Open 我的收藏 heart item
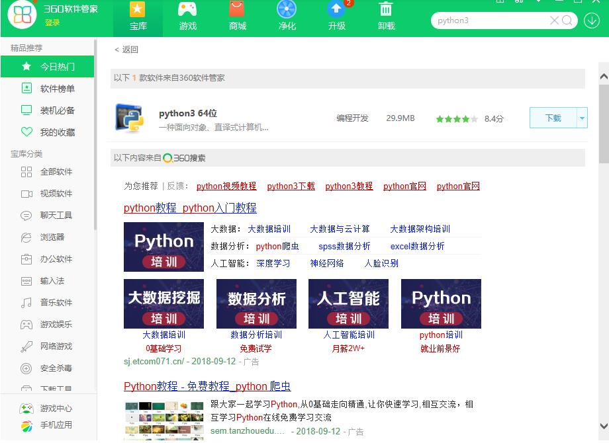This screenshot has width=609, height=443. [48, 132]
